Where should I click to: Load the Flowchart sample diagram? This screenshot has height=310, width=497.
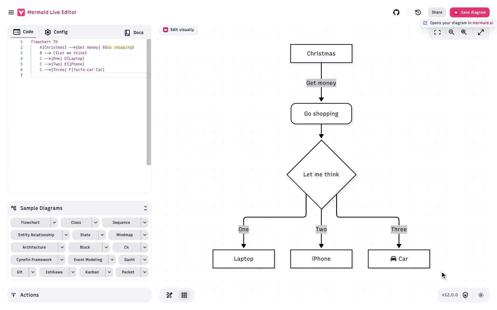[x=30, y=223]
